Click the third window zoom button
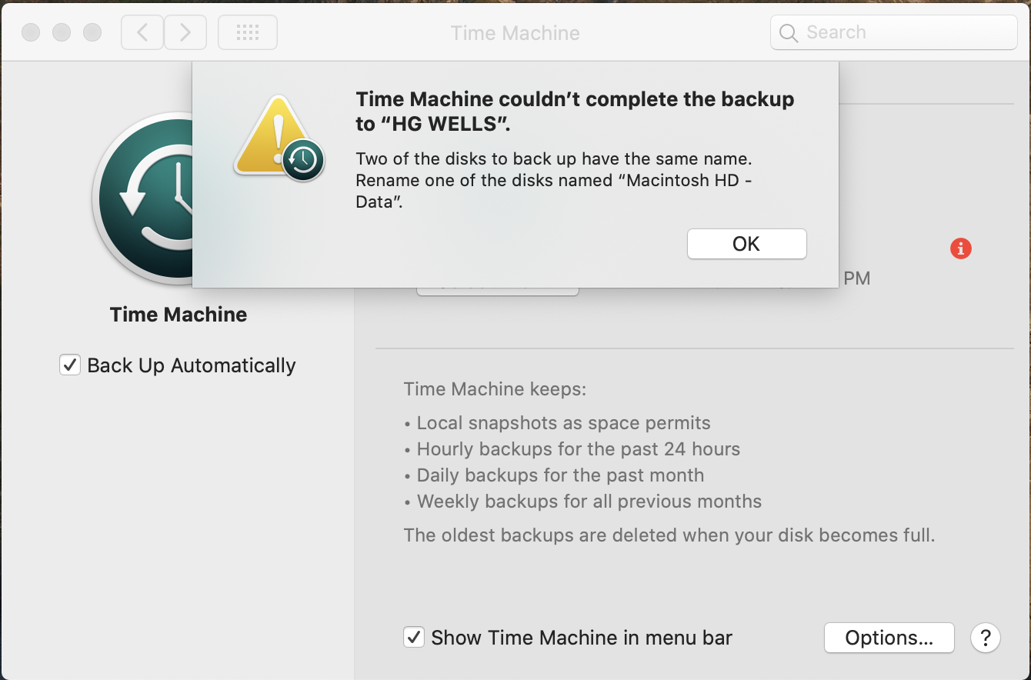This screenshot has height=680, width=1031. [x=92, y=32]
